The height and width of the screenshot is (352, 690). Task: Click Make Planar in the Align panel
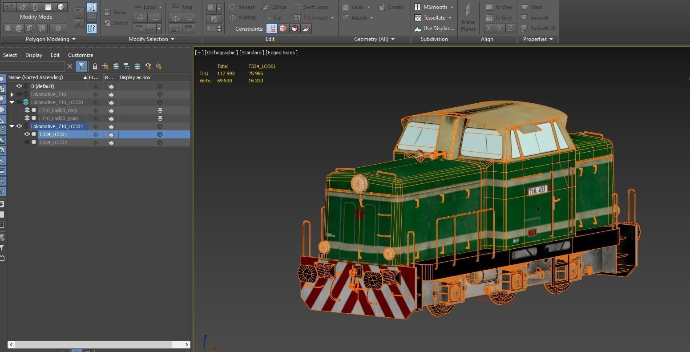point(468,18)
